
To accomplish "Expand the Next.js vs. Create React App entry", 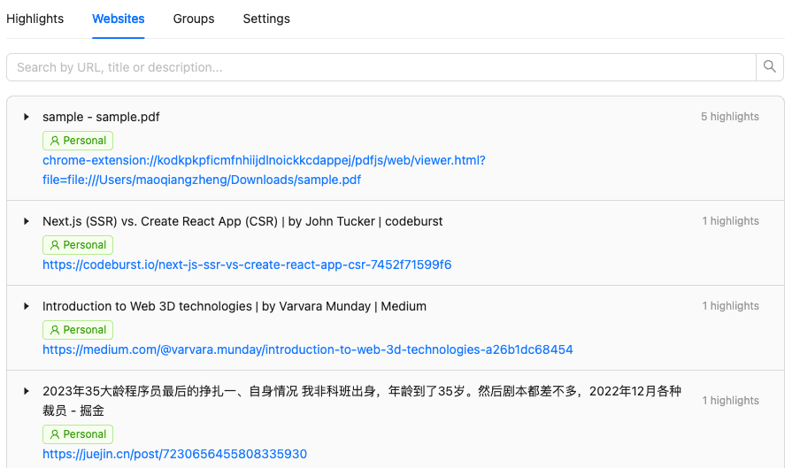I will pos(27,221).
